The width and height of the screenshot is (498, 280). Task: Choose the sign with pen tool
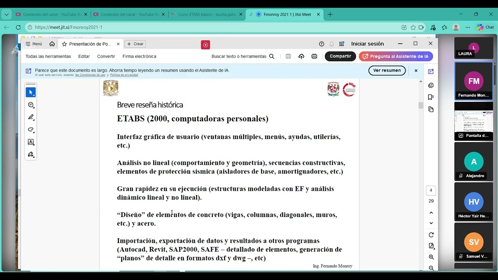[31, 155]
